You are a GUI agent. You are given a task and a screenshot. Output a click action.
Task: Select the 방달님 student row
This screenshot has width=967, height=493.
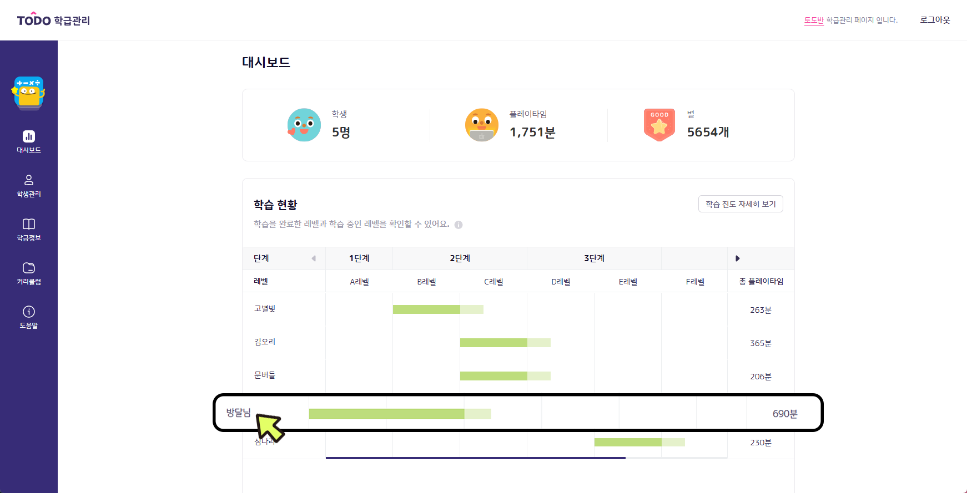point(239,413)
